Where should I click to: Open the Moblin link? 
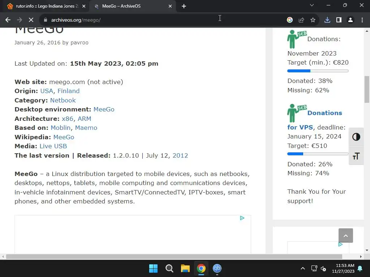coord(61,128)
